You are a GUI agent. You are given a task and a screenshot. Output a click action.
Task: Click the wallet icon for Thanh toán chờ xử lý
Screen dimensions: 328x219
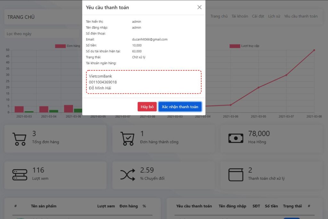(235, 175)
